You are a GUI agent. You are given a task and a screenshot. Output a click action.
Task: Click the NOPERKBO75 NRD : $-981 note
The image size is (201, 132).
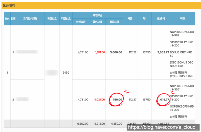click(x=182, y=34)
